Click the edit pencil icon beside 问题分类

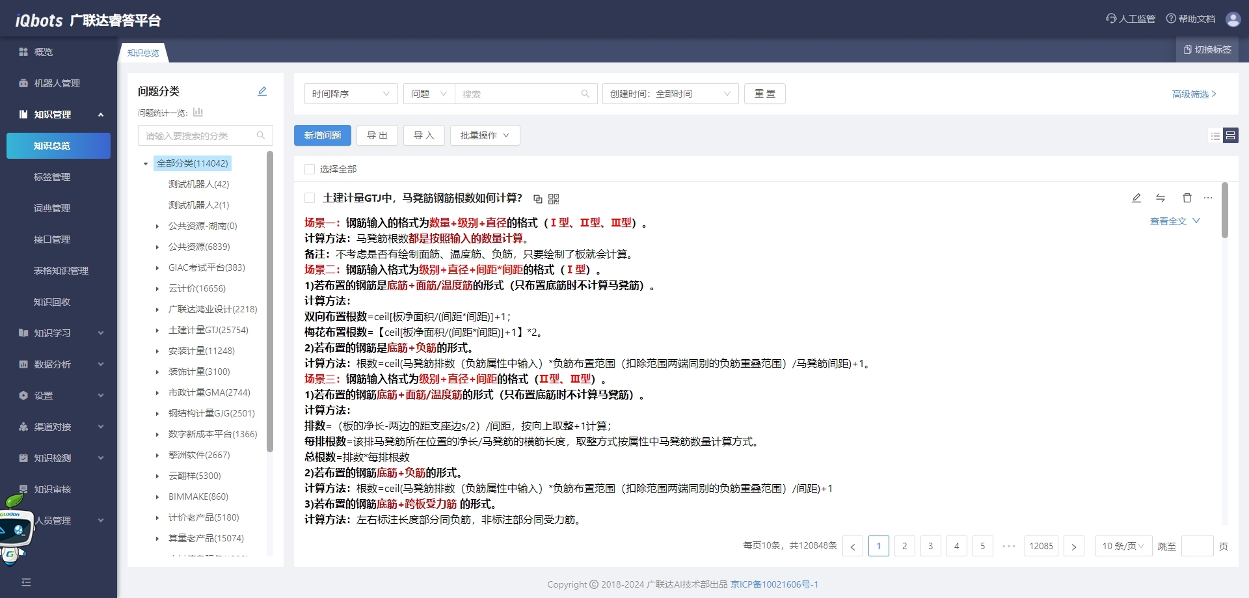[262, 91]
